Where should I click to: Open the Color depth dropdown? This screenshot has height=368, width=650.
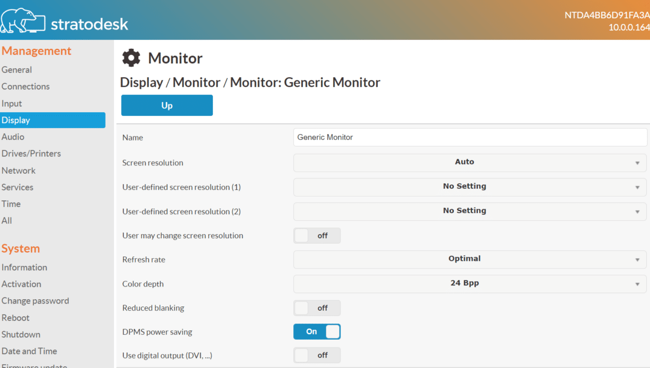pyautogui.click(x=469, y=284)
